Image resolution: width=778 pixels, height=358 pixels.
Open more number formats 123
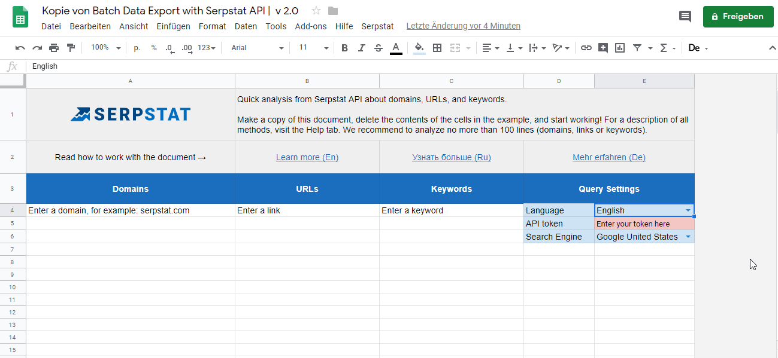coord(207,48)
